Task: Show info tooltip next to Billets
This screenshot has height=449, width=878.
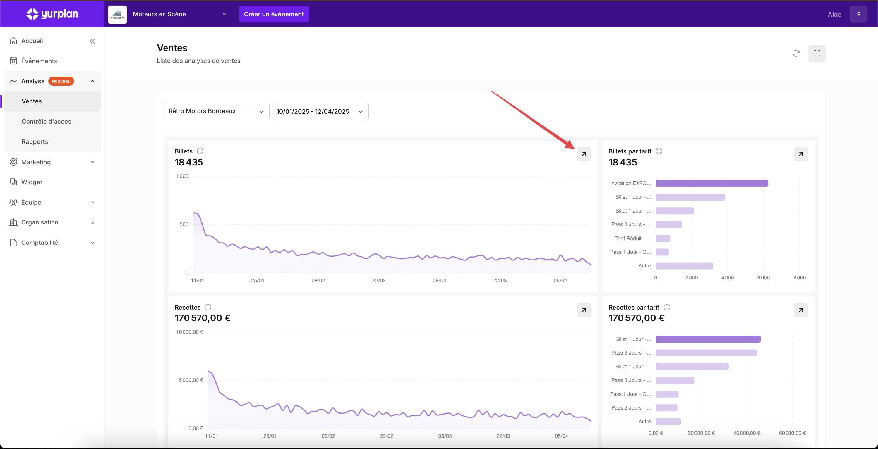Action: tap(200, 151)
